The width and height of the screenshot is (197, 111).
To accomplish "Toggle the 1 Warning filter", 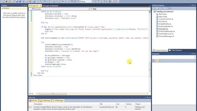I will click(x=45, y=101).
